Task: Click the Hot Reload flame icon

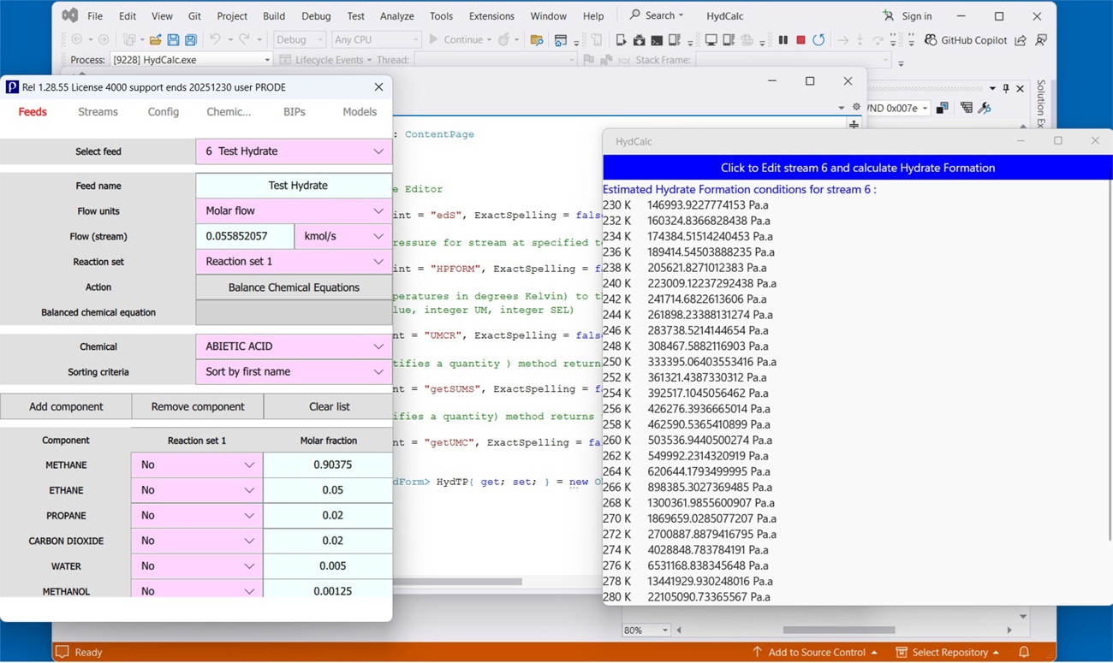Action: coord(504,40)
